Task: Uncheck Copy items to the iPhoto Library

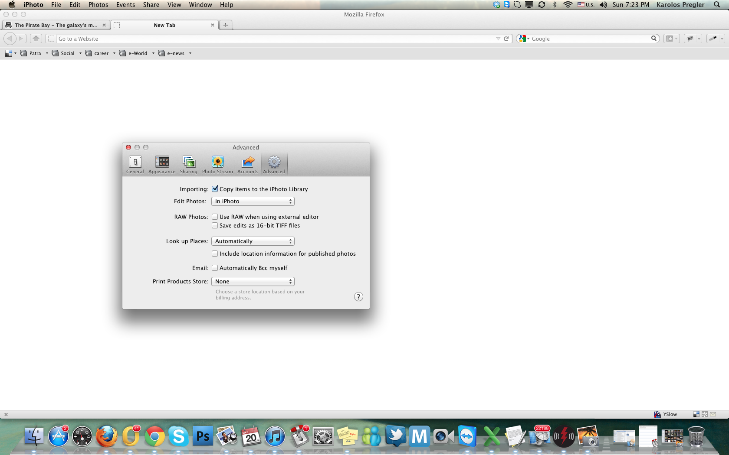Action: [x=215, y=189]
